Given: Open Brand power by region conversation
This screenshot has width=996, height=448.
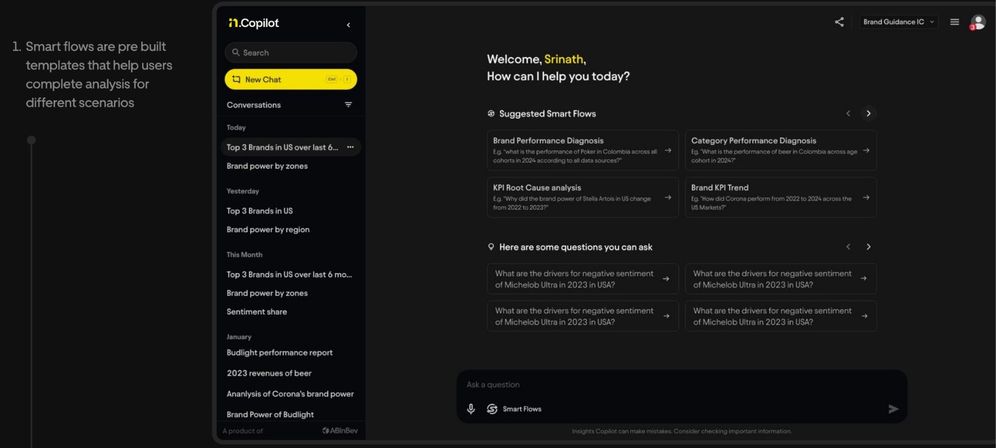Looking at the screenshot, I should click(268, 230).
